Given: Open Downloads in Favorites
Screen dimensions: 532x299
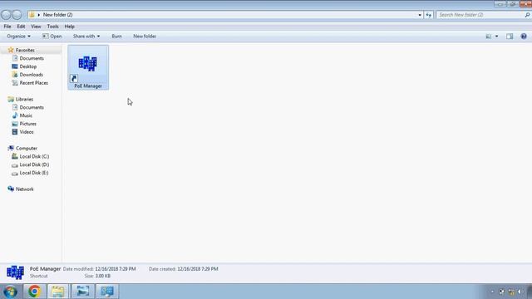Looking at the screenshot, I should coord(32,75).
